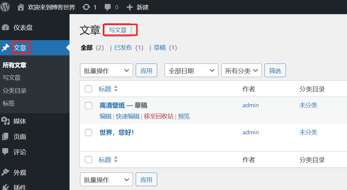Click the home icon beside the site name
Screen dimensions: 347x190
(x=20, y=7)
